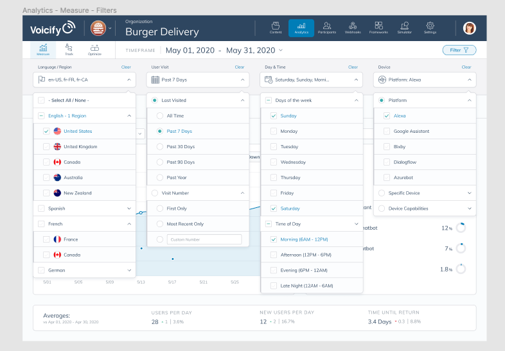Expand the Time of Day section chevron
505x351 pixels.
click(356, 223)
